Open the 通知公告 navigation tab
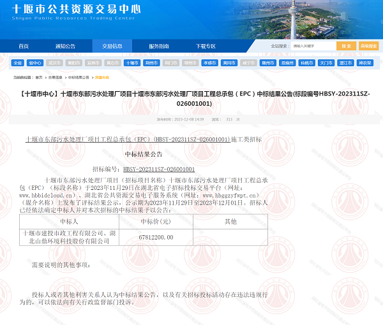The image size is (383, 325). coord(65,47)
